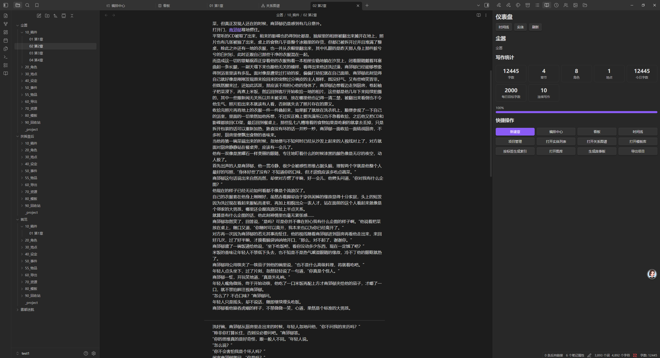Click the collapse all folders icon

click(72, 16)
